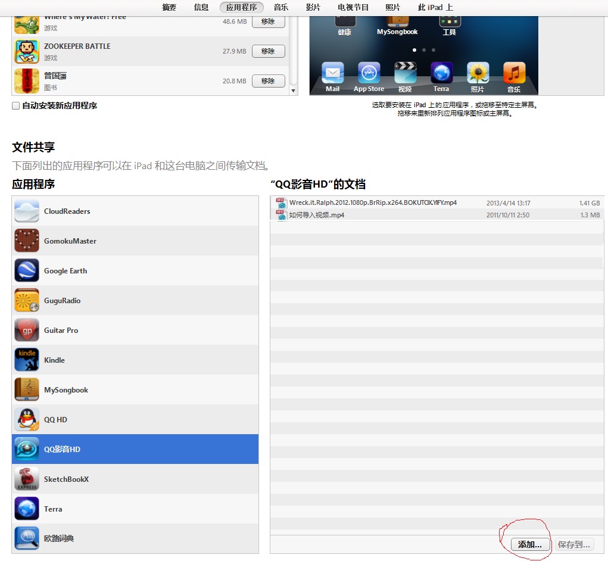
Task: Click the 工具 folder icon on iPad preview
Action: coord(450,21)
